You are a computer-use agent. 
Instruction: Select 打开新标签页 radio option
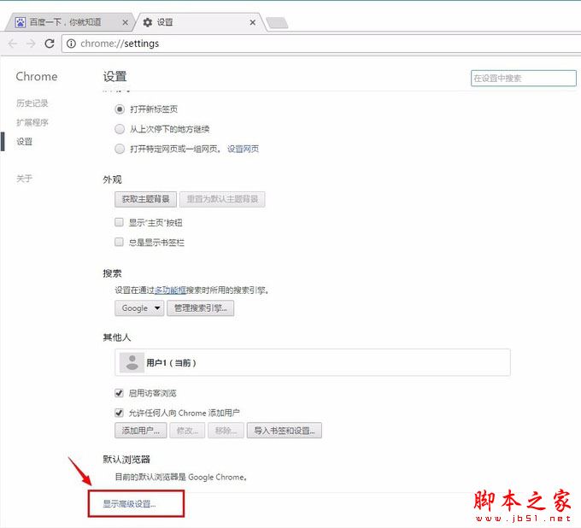pyautogui.click(x=120, y=109)
